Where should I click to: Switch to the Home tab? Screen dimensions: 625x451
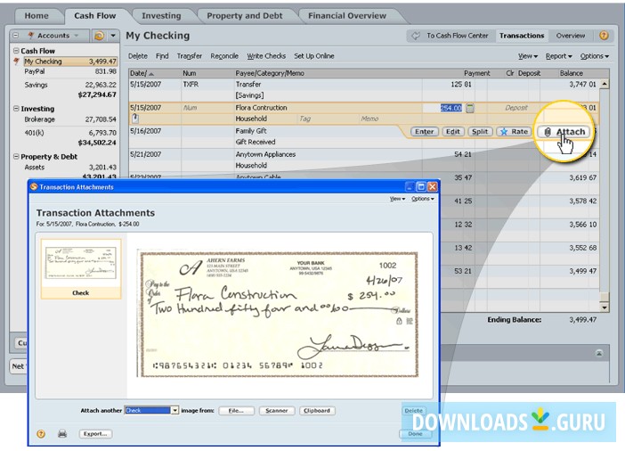(37, 16)
